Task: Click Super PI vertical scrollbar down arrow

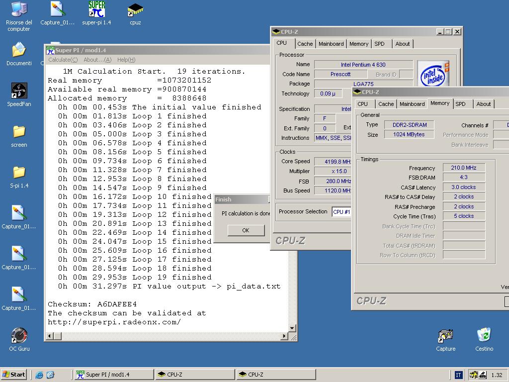Action: 292,328
